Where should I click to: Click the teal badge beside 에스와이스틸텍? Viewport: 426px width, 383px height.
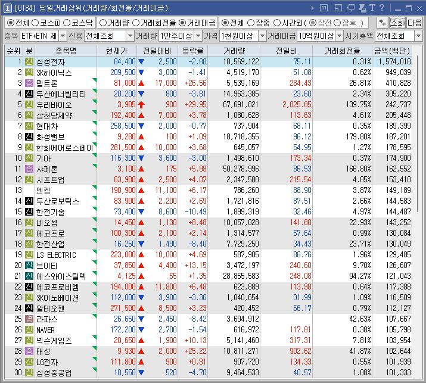pos(29,276)
